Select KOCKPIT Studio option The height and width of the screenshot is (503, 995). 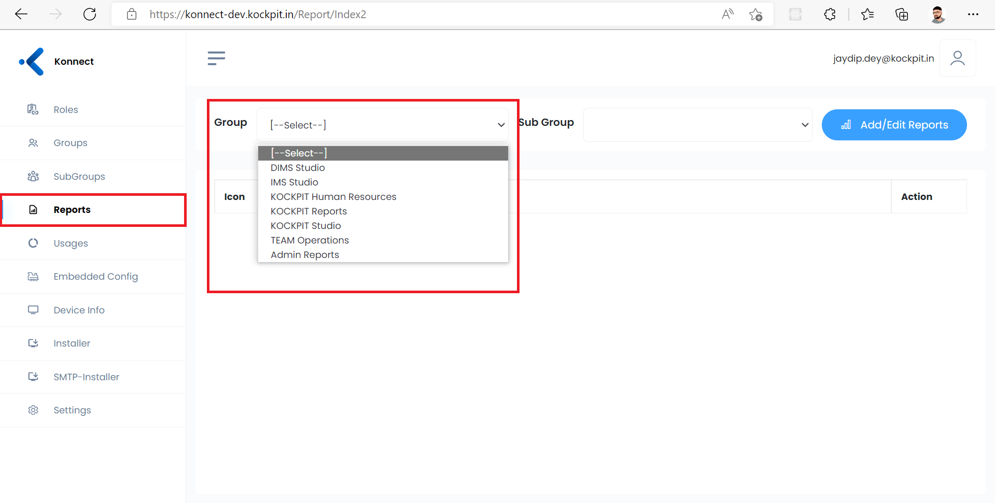(383, 226)
